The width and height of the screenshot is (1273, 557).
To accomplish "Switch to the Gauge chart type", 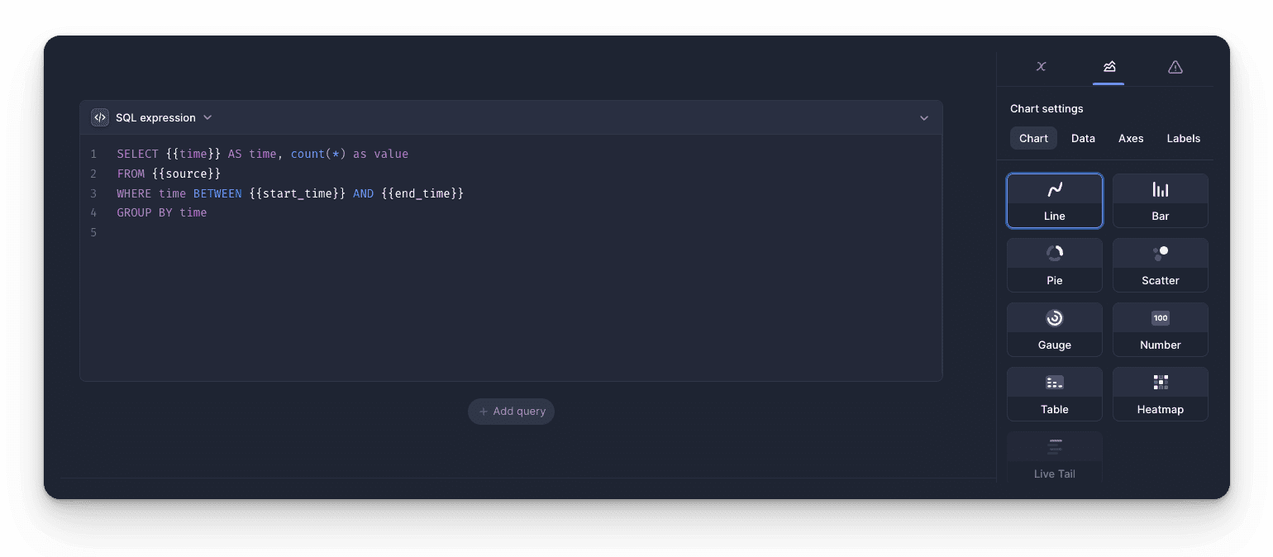I will point(1055,329).
